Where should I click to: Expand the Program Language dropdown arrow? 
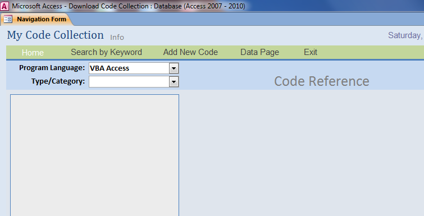(x=174, y=68)
